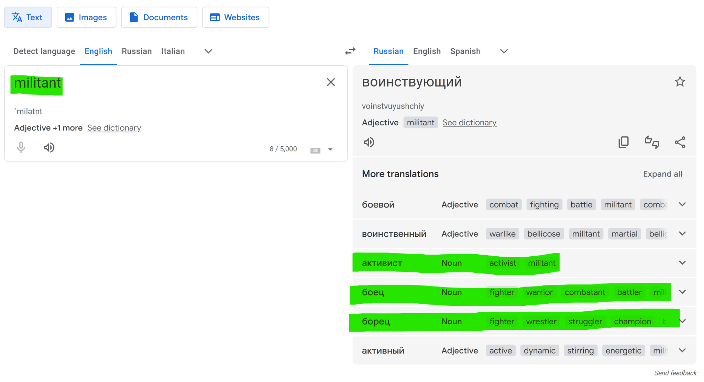Click the microphone voice input icon

[x=21, y=147]
